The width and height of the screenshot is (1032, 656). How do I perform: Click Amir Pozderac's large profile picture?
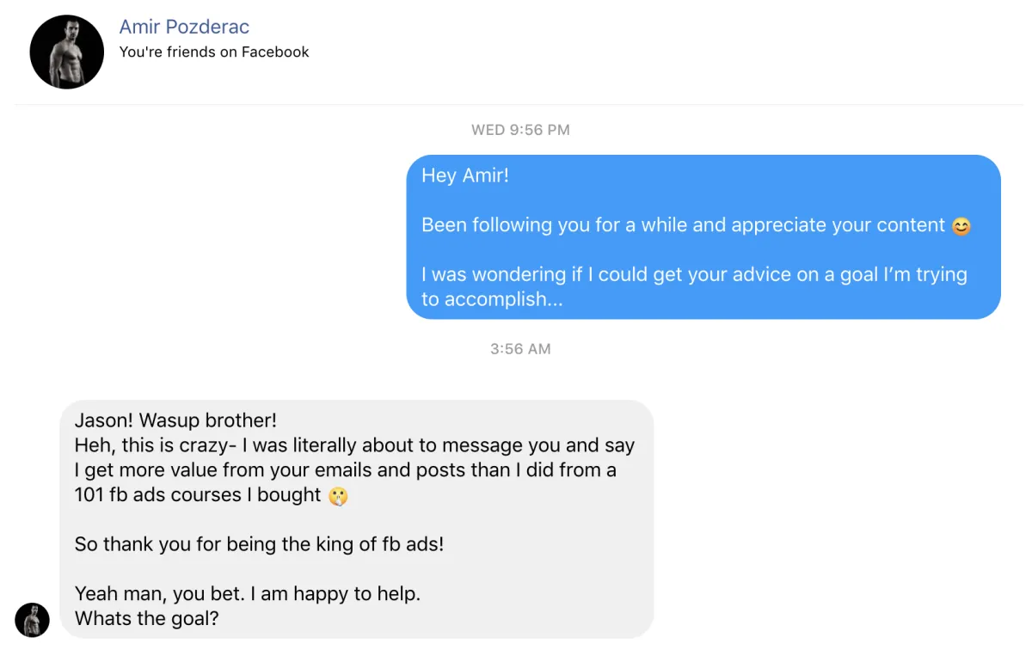[66, 52]
